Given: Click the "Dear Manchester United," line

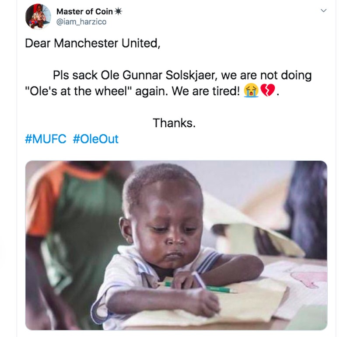Looking at the screenshot, I should (x=93, y=44).
